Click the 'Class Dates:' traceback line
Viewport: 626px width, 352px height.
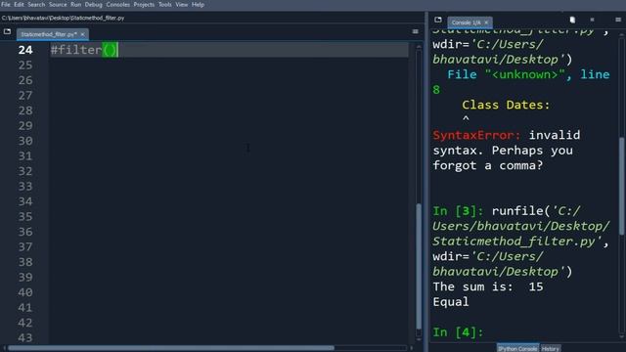[x=506, y=105]
